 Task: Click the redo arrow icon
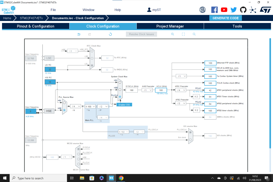89,34
